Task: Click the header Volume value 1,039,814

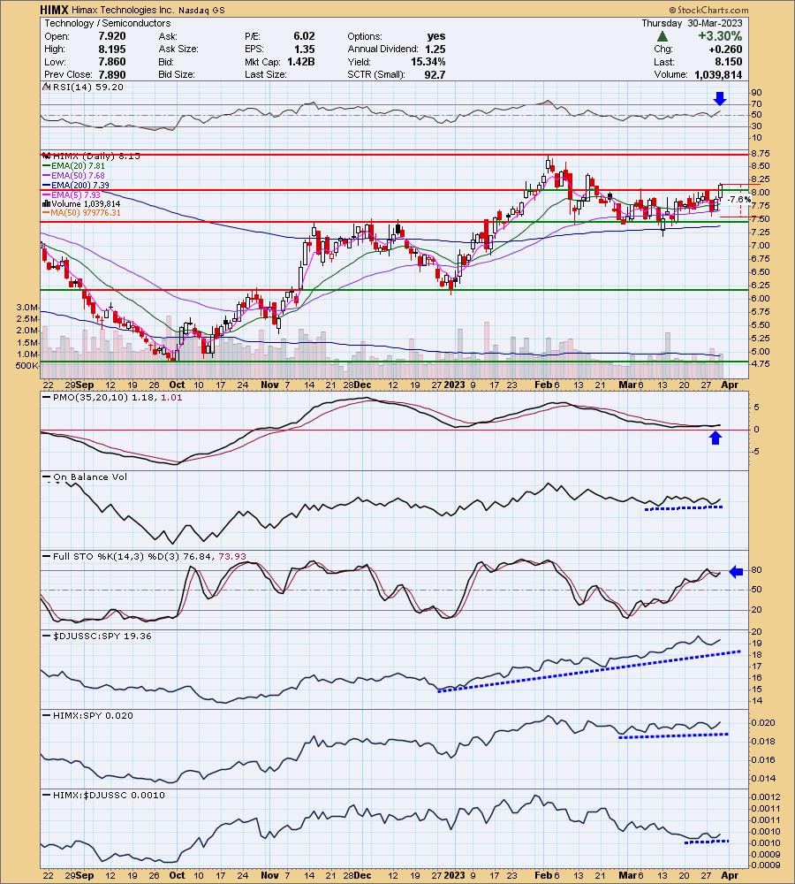Action: click(718, 74)
